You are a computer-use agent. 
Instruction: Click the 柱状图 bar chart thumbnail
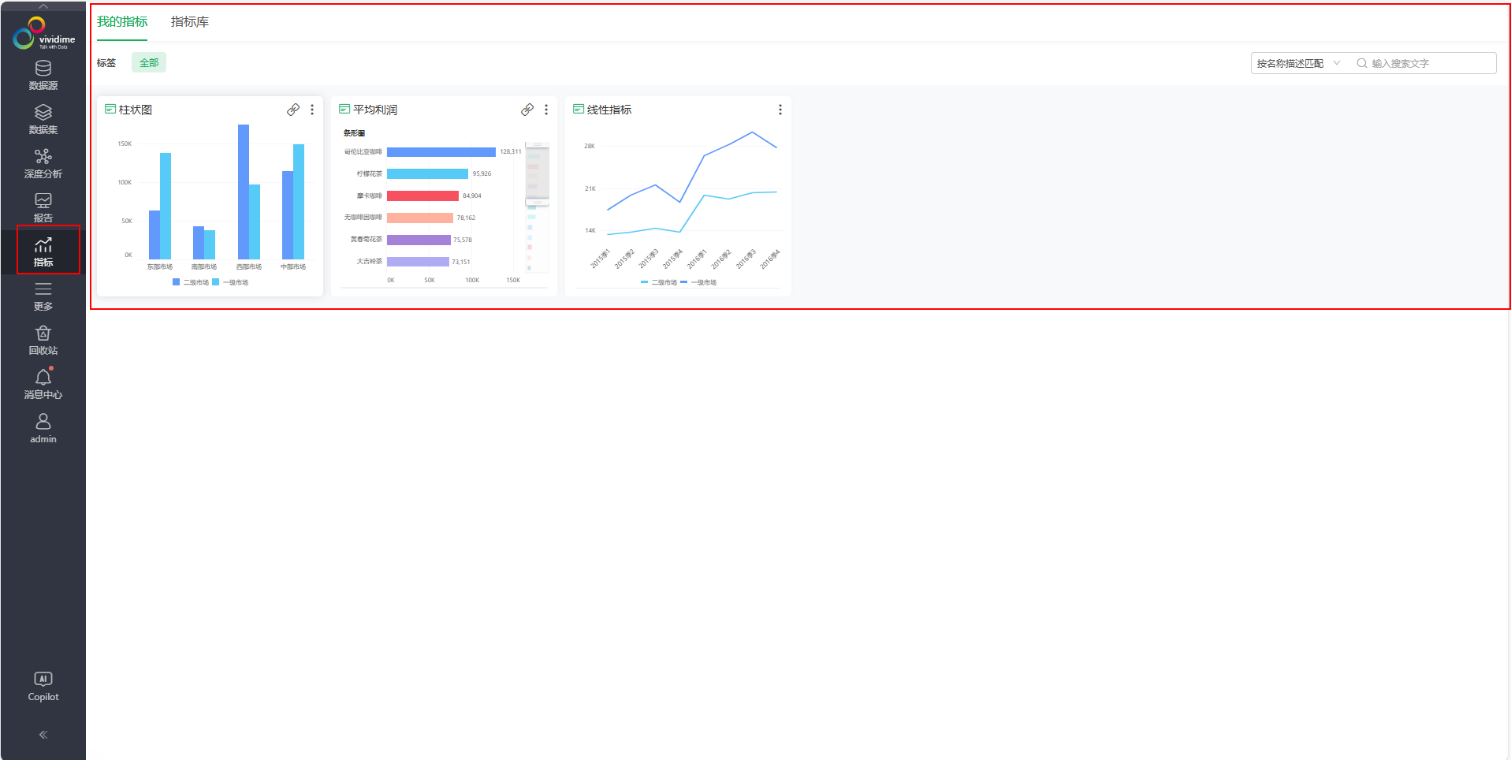tap(210, 205)
